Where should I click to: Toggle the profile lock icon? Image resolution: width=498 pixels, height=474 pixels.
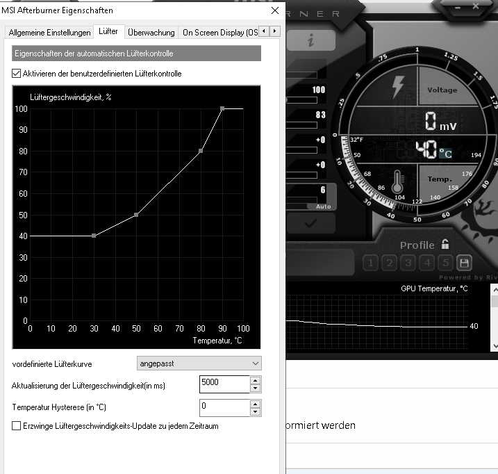(445, 244)
